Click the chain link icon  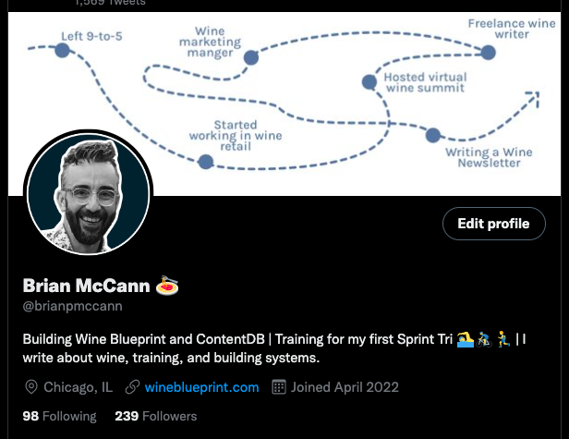tap(132, 387)
